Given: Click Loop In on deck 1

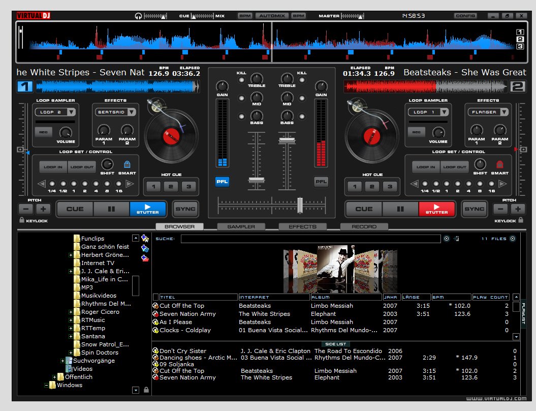Looking at the screenshot, I should (53, 167).
